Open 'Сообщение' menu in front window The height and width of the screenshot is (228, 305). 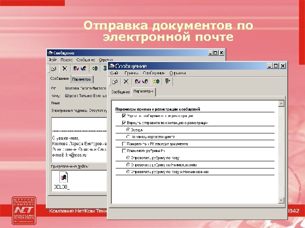coord(154,73)
